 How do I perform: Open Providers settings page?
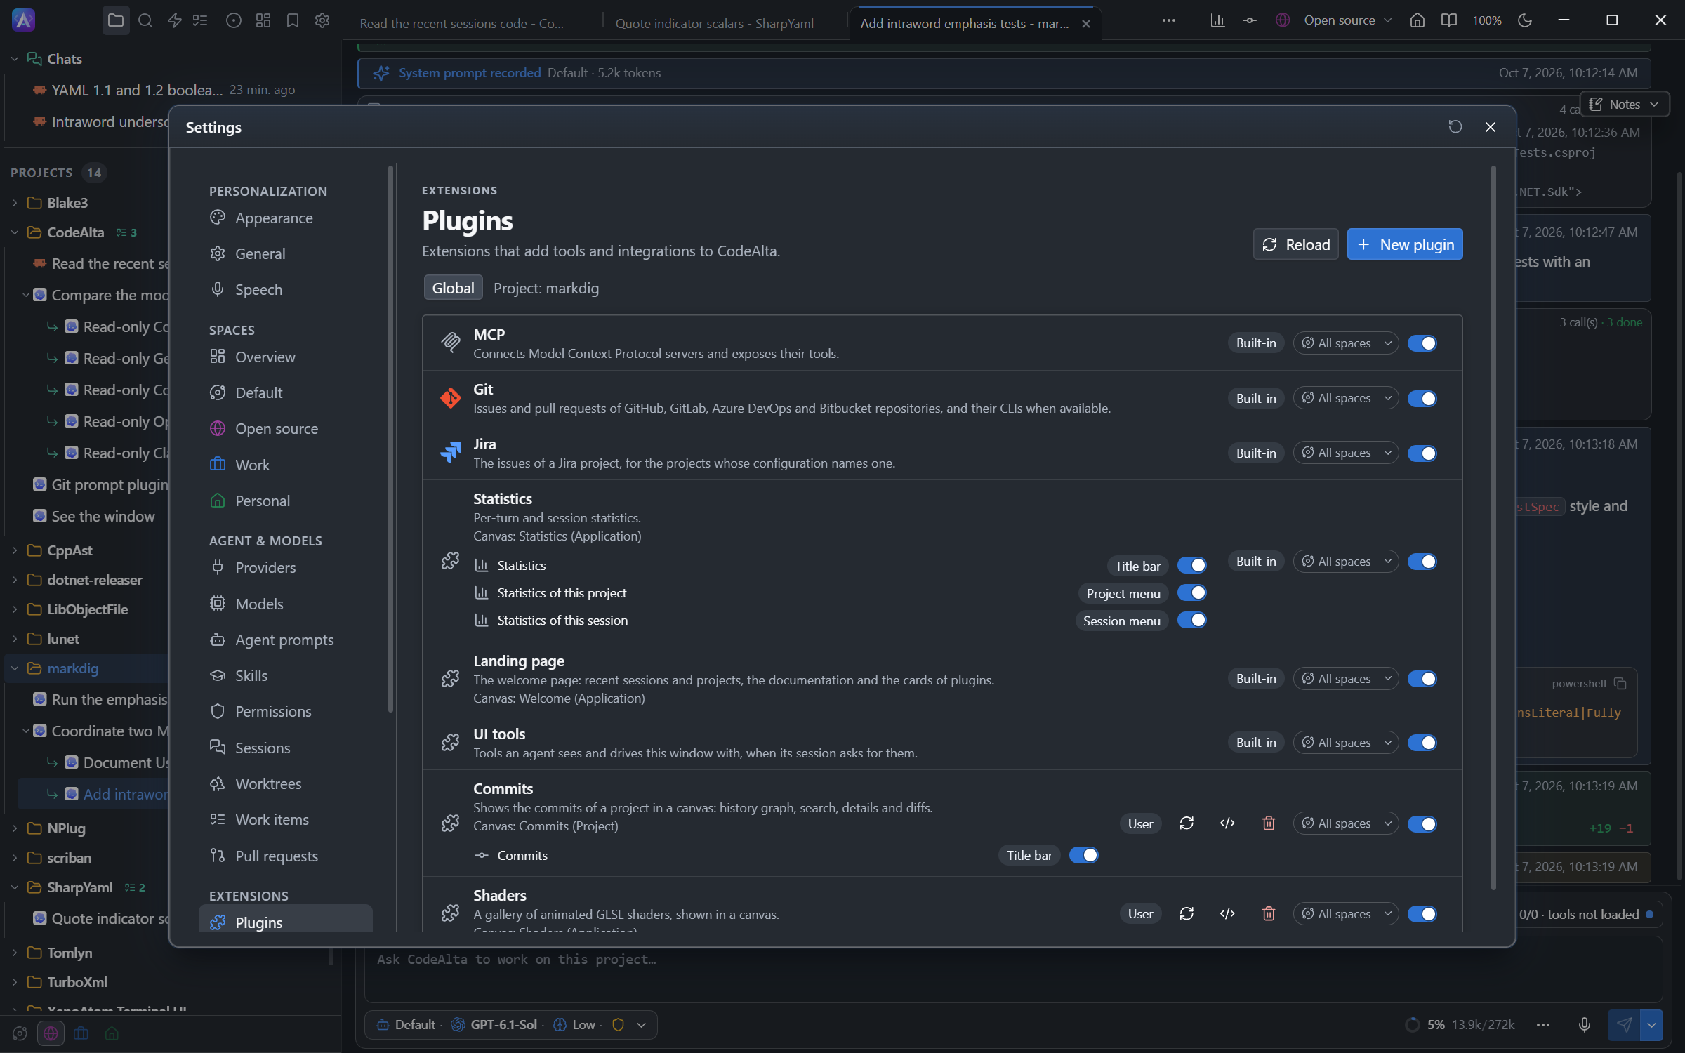[x=285, y=568]
